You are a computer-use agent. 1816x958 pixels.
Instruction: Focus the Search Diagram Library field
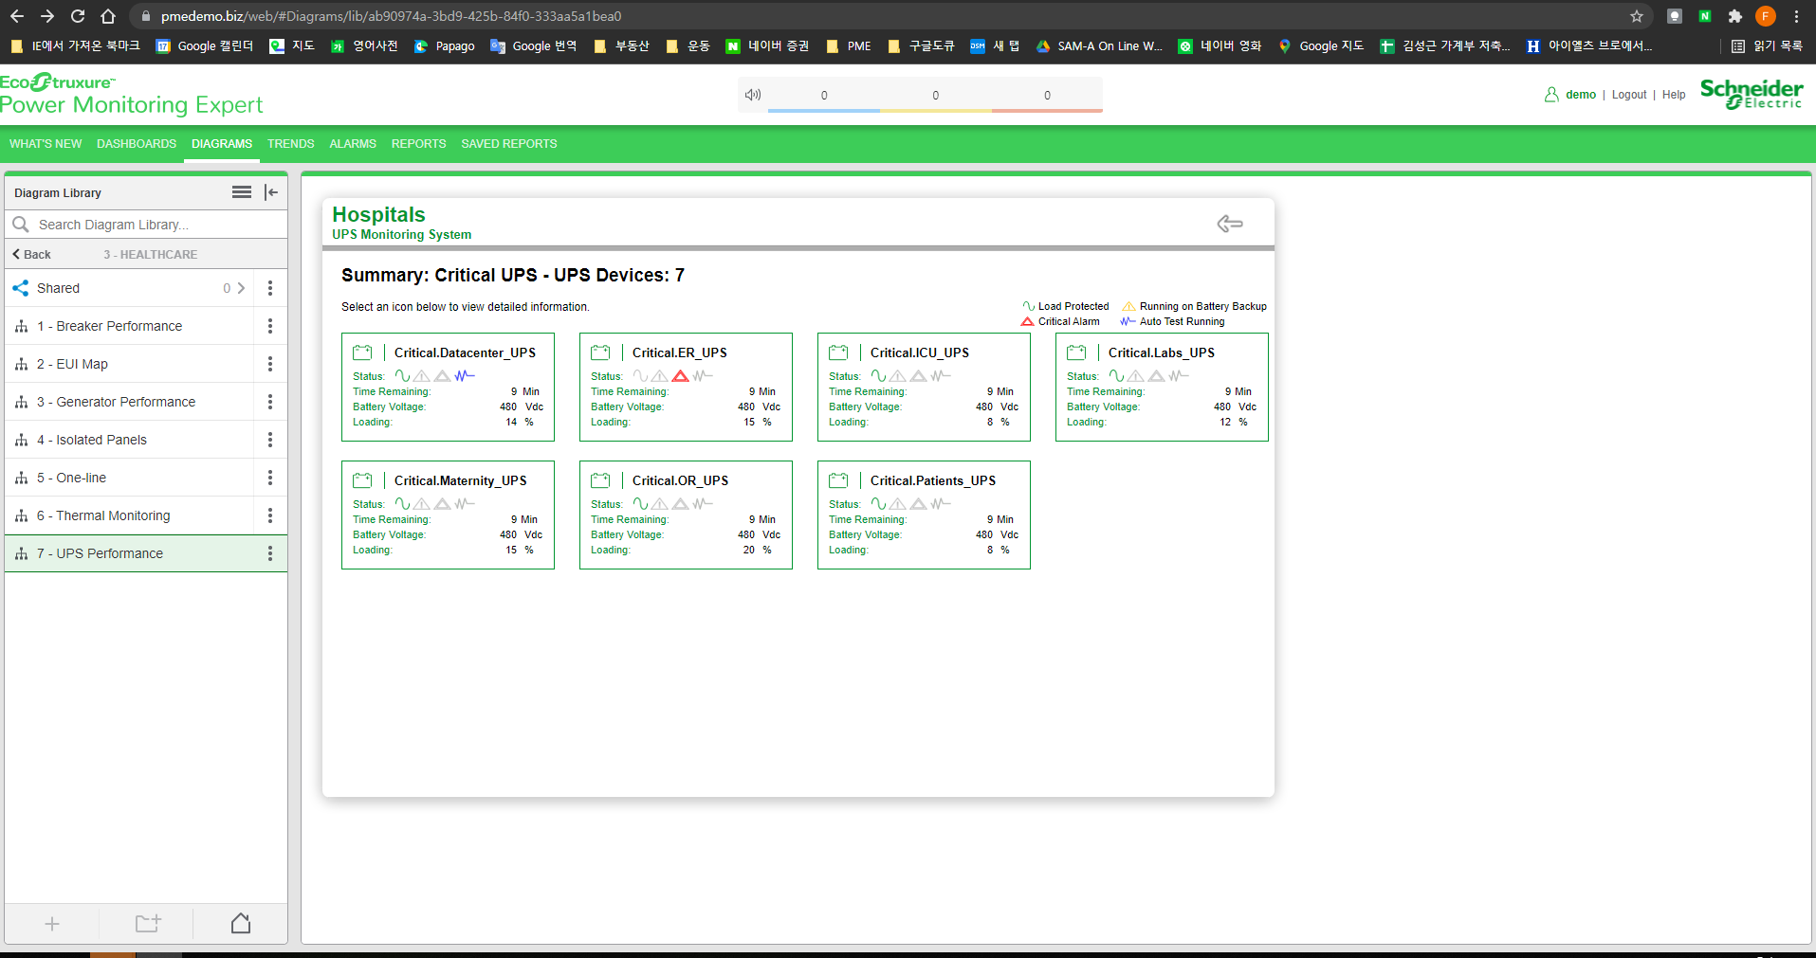(x=146, y=225)
